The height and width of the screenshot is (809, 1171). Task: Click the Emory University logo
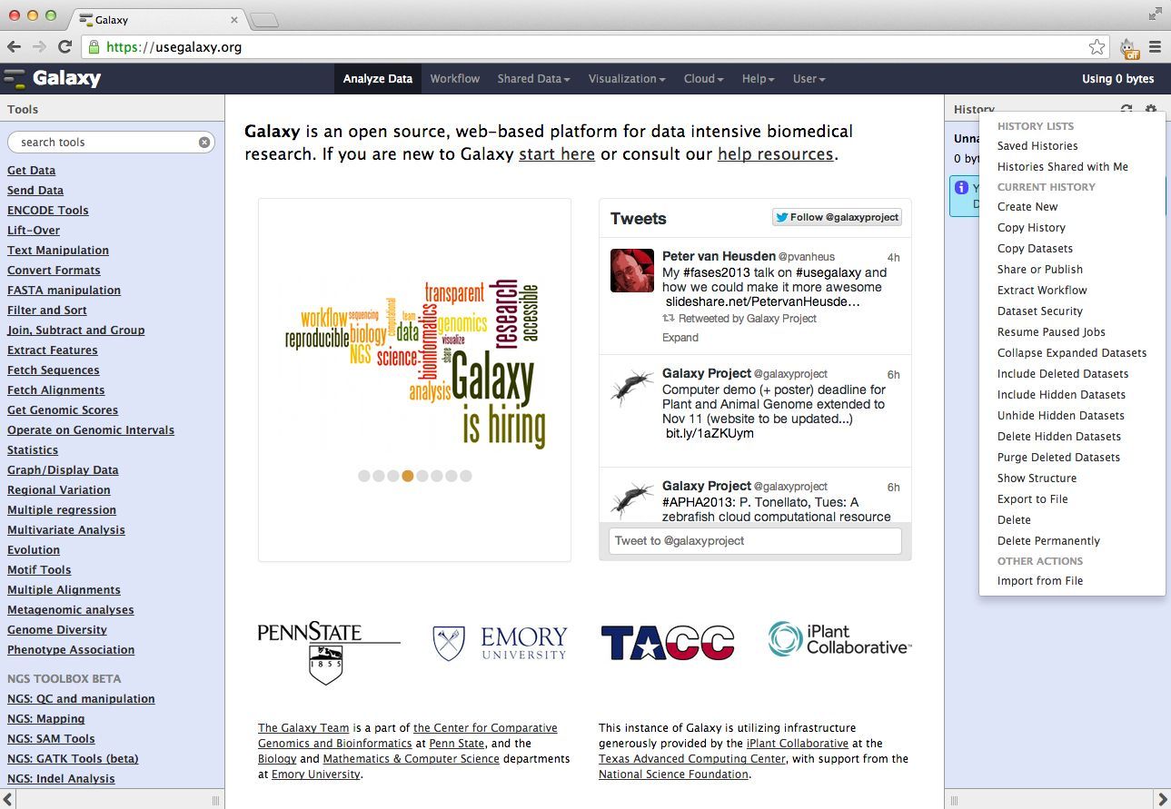pyautogui.click(x=500, y=642)
